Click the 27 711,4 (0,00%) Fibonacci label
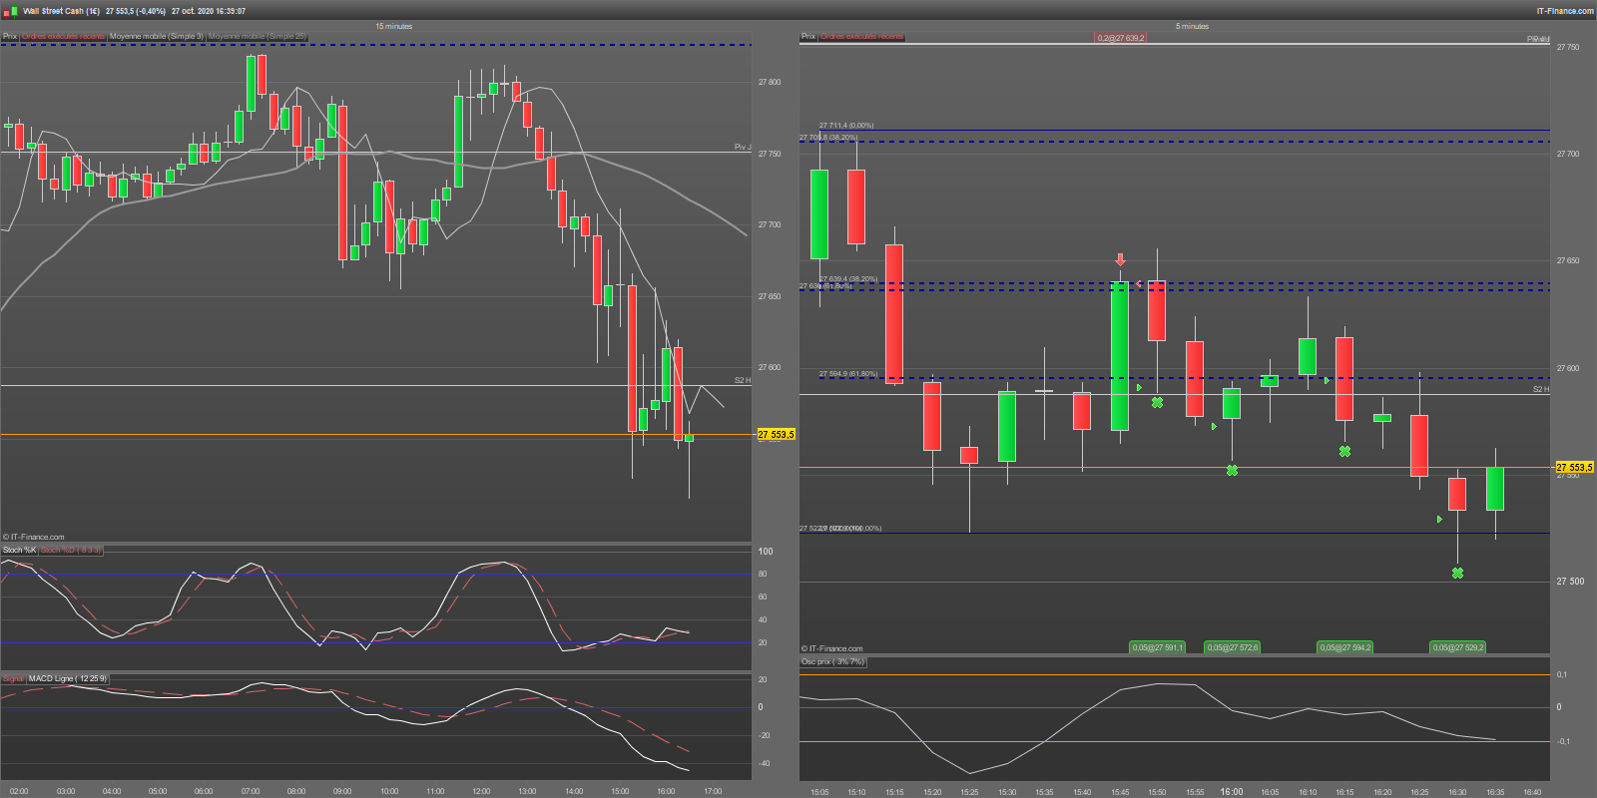1597x798 pixels. click(846, 126)
